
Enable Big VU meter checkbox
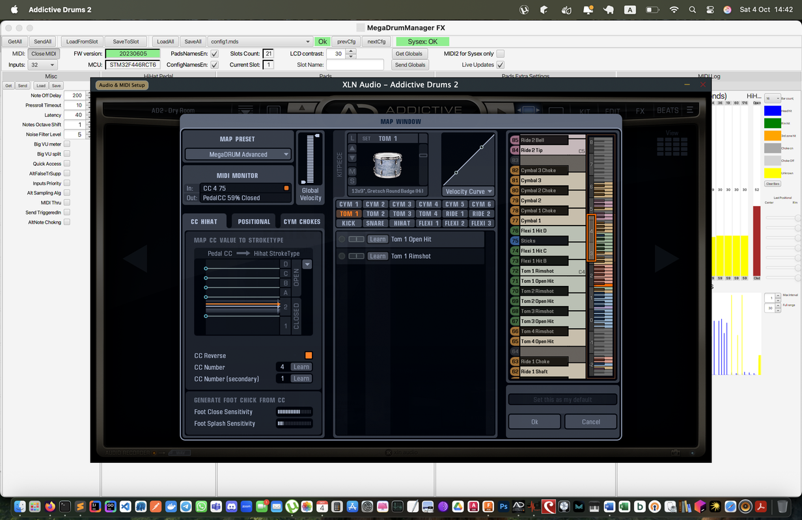click(x=67, y=144)
